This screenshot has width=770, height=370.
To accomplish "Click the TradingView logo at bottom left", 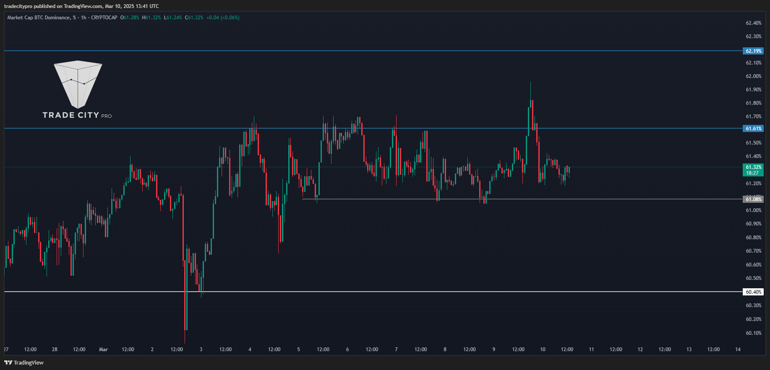I will (24, 362).
